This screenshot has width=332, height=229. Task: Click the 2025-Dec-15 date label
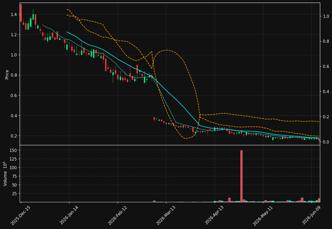coord(20,216)
